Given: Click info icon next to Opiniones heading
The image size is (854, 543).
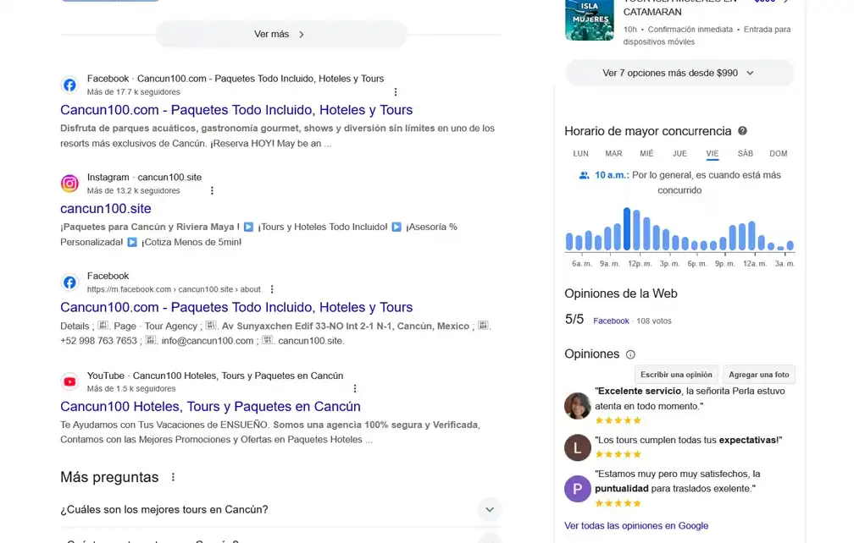Looking at the screenshot, I should pyautogui.click(x=630, y=354).
